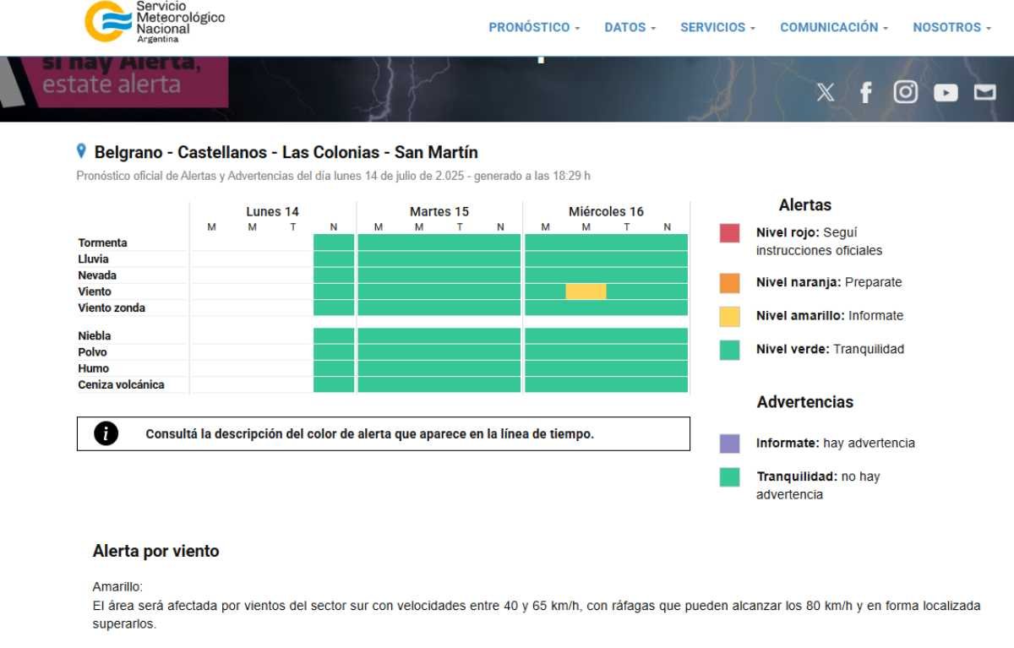This screenshot has height=648, width=1014.
Task: Click the Servicio Meteorológico Nacional logo
Action: click(155, 22)
